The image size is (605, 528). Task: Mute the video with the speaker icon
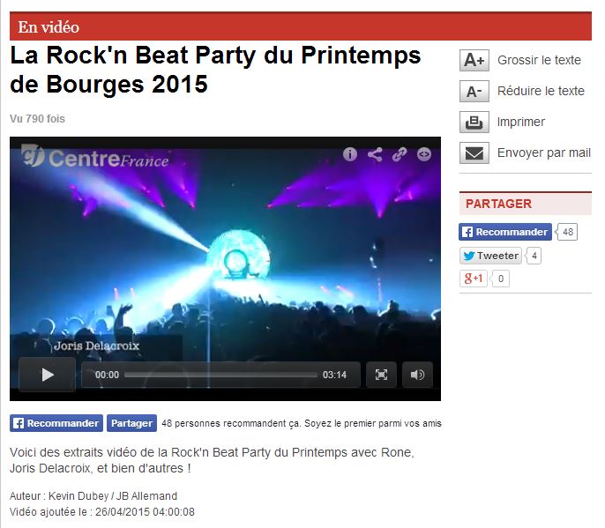[417, 375]
